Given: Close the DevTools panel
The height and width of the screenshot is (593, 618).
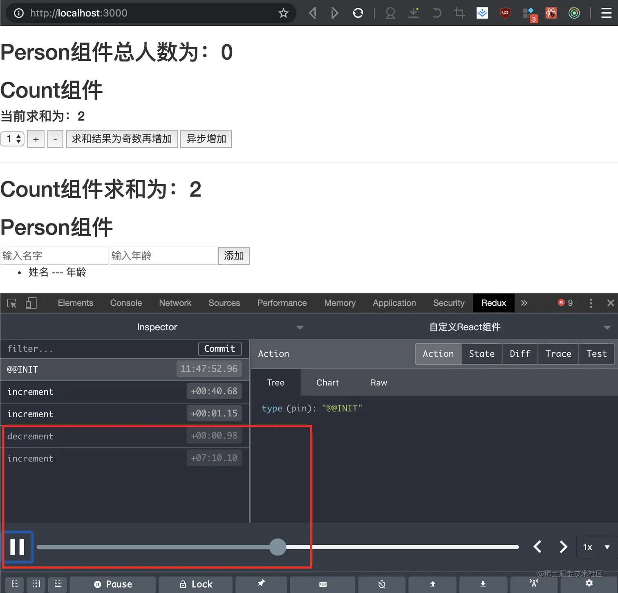Looking at the screenshot, I should coord(611,303).
